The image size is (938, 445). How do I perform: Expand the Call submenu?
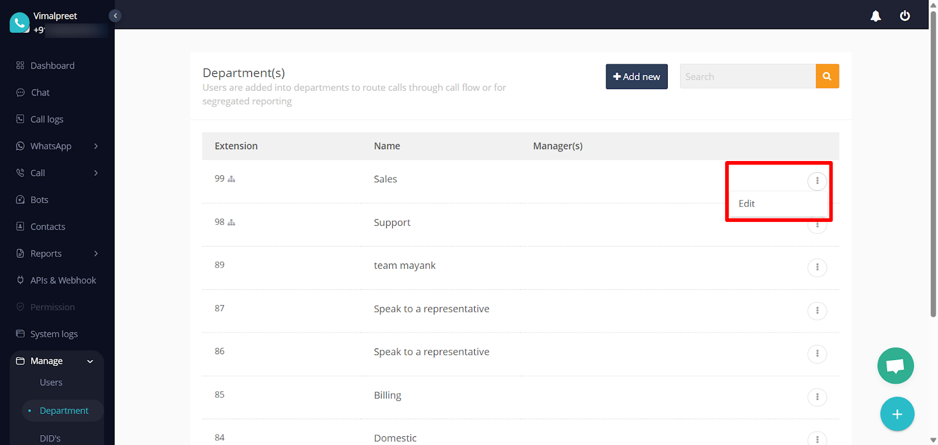tap(96, 173)
